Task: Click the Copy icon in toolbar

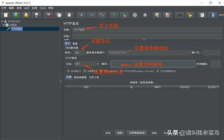Action: 59,15
